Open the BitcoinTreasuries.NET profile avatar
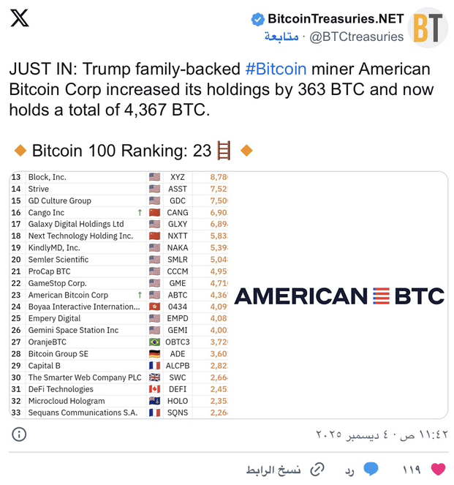 pyautogui.click(x=428, y=28)
